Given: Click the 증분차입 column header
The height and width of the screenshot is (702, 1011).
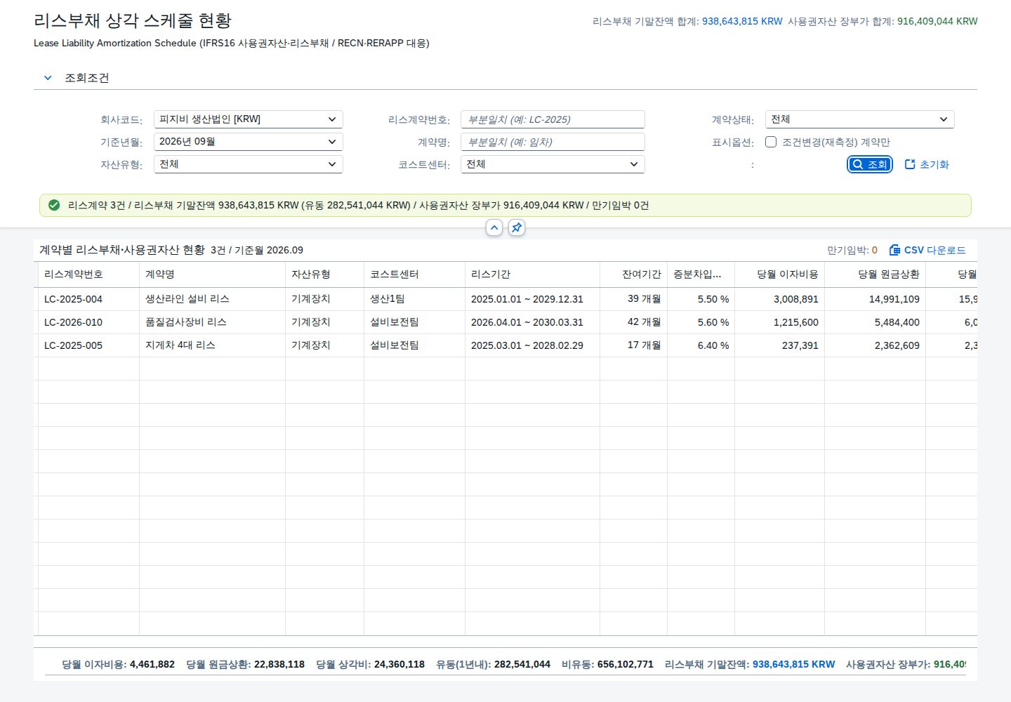Looking at the screenshot, I should click(701, 274).
